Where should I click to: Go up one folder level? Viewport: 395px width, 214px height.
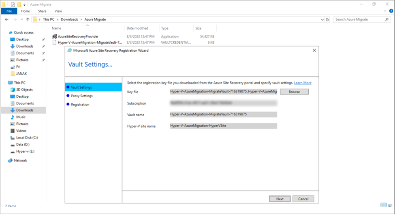pos(28,19)
